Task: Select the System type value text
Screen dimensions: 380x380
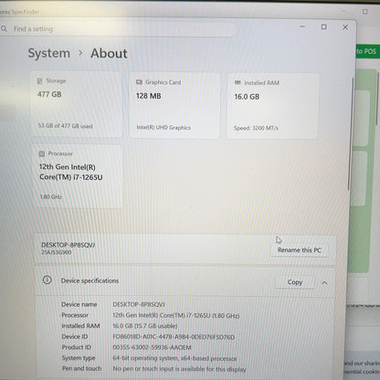Action: [x=174, y=358]
